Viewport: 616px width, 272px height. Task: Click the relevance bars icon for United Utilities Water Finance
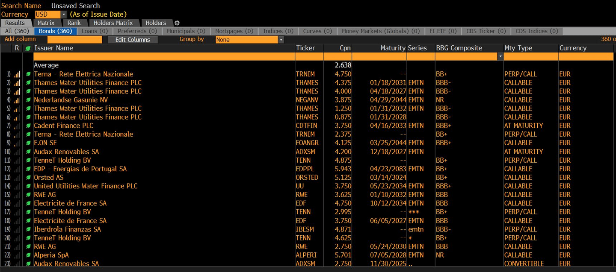coord(17,186)
